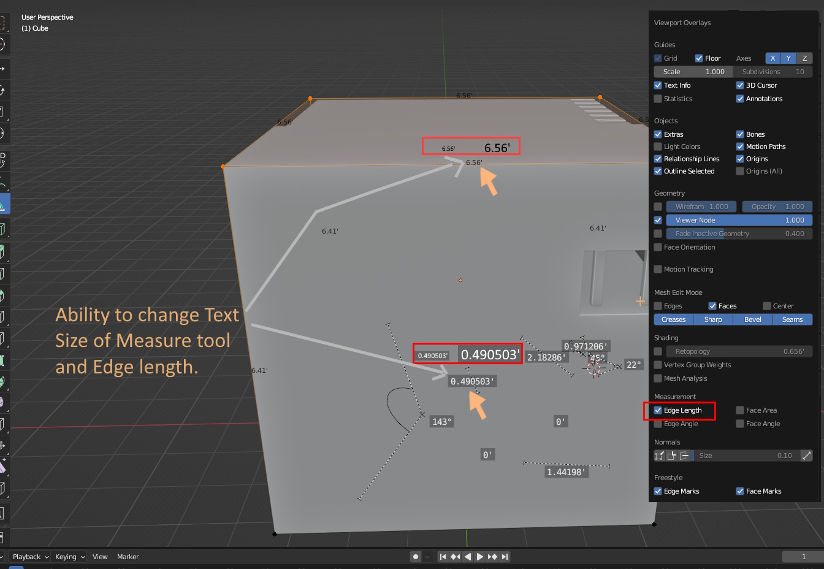Enable Face Orientation overlay
Viewport: 824px width, 569px height.
click(x=658, y=247)
